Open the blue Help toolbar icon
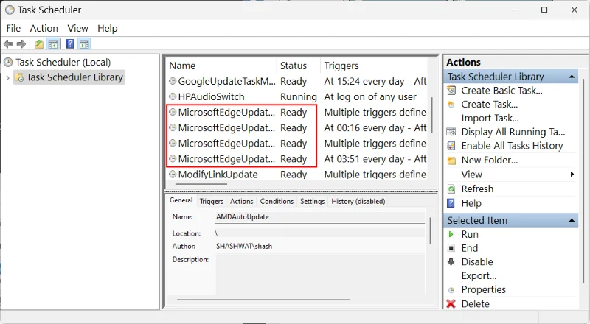This screenshot has width=590, height=324. click(70, 44)
